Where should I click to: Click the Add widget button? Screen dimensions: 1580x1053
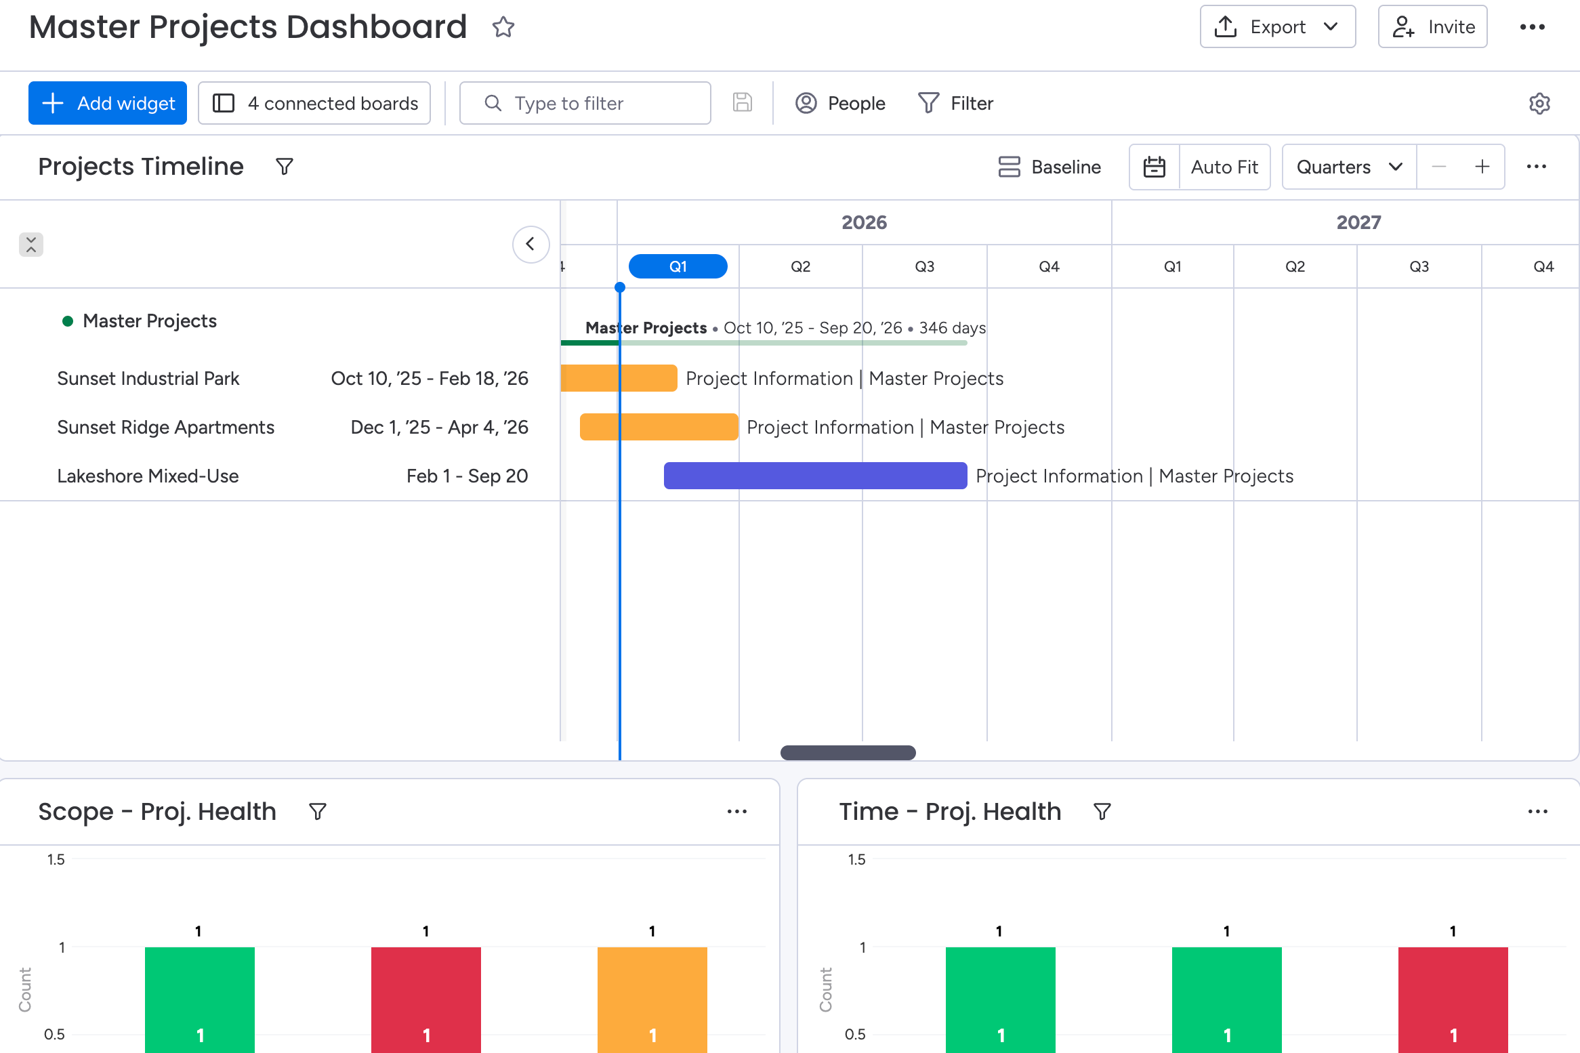point(108,103)
